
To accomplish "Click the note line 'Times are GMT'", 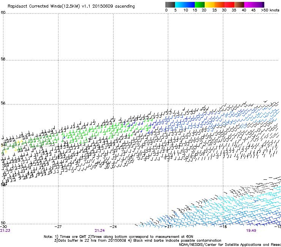I will pos(73,237).
